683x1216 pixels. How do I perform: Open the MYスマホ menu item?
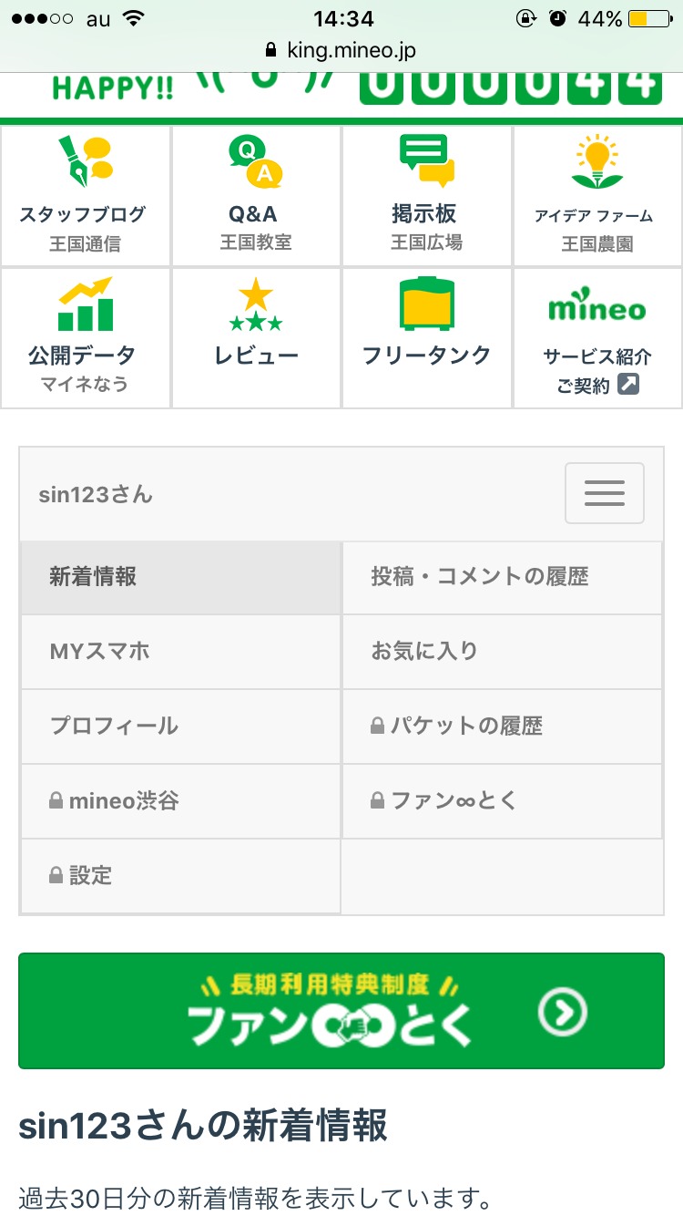[181, 652]
